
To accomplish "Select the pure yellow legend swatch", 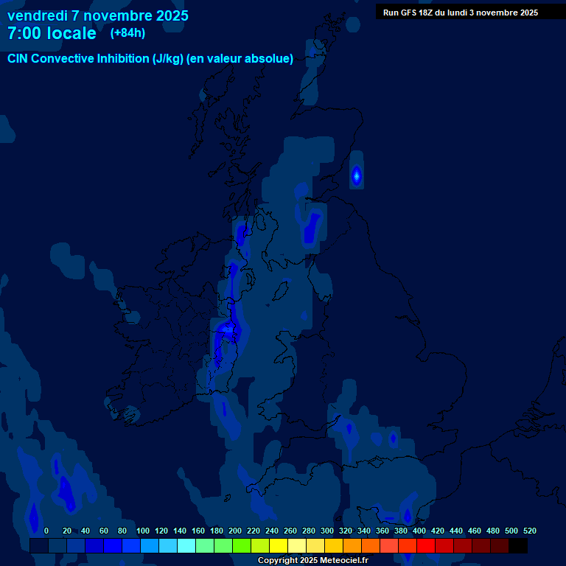I will (x=279, y=545).
